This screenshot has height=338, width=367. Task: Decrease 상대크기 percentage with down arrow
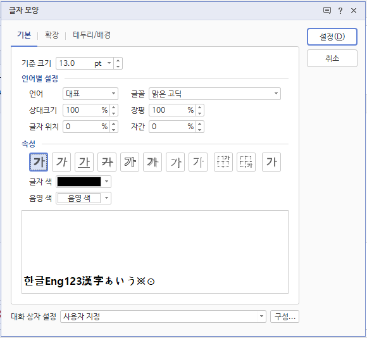(x=113, y=113)
